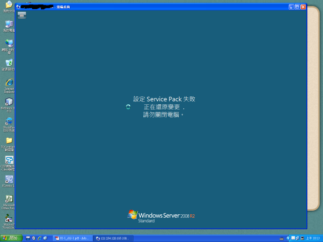Minimize the remote desktop window
The height and width of the screenshot is (242, 323).
[x=291, y=7]
